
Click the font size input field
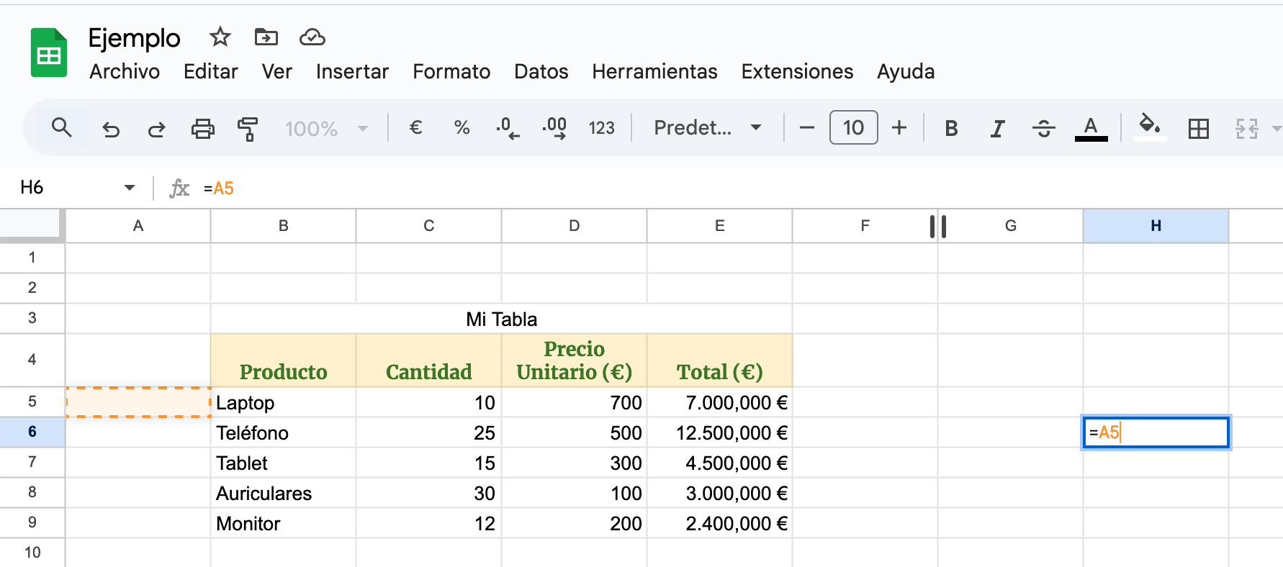pyautogui.click(x=853, y=128)
